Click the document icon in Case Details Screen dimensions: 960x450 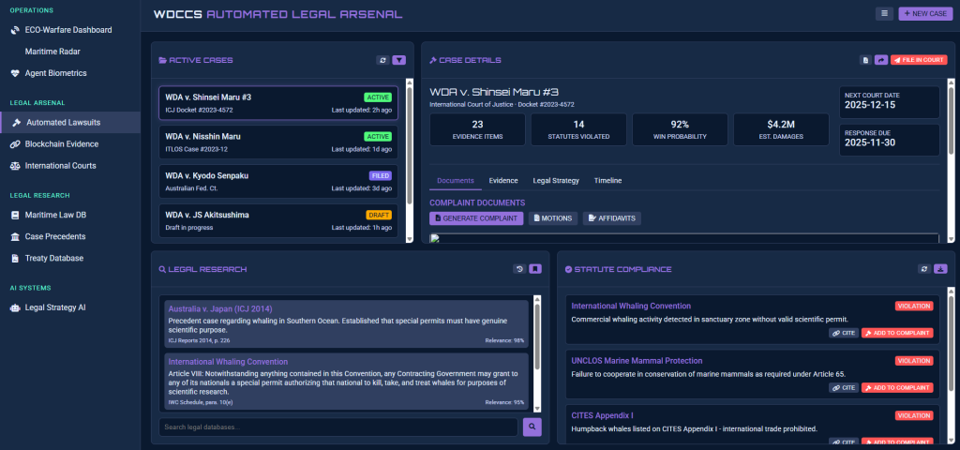tap(865, 60)
